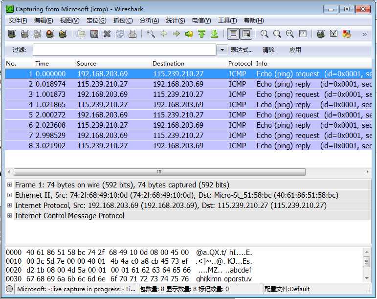Select packet 2 at time 0.018974
377x299 pixels.
(188, 84)
